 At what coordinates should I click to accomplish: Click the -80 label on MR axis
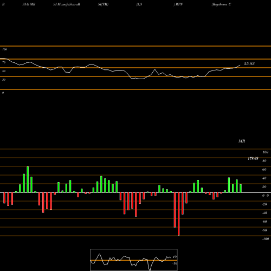pyautogui.click(x=264, y=230)
